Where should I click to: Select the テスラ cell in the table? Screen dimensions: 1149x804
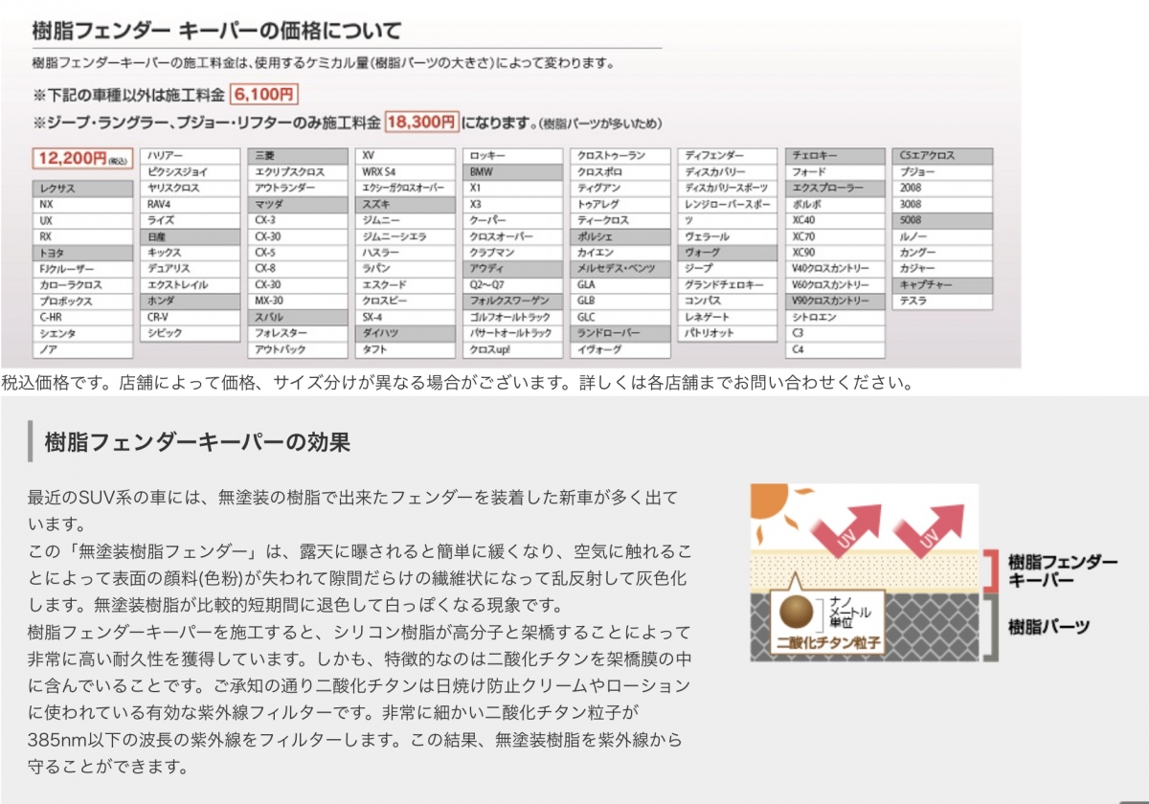click(943, 301)
